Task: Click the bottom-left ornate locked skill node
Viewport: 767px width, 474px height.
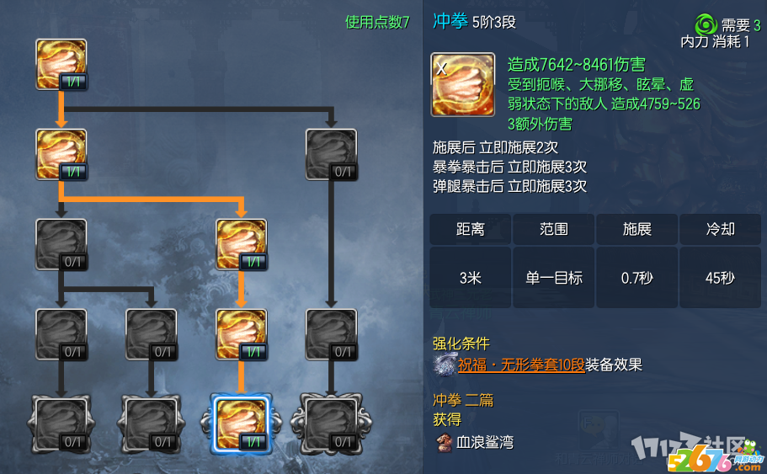Action: (61, 424)
